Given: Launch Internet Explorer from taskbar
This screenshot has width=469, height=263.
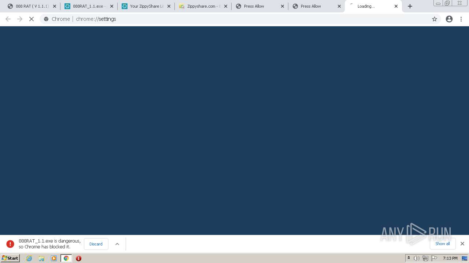Looking at the screenshot, I should pyautogui.click(x=29, y=258).
